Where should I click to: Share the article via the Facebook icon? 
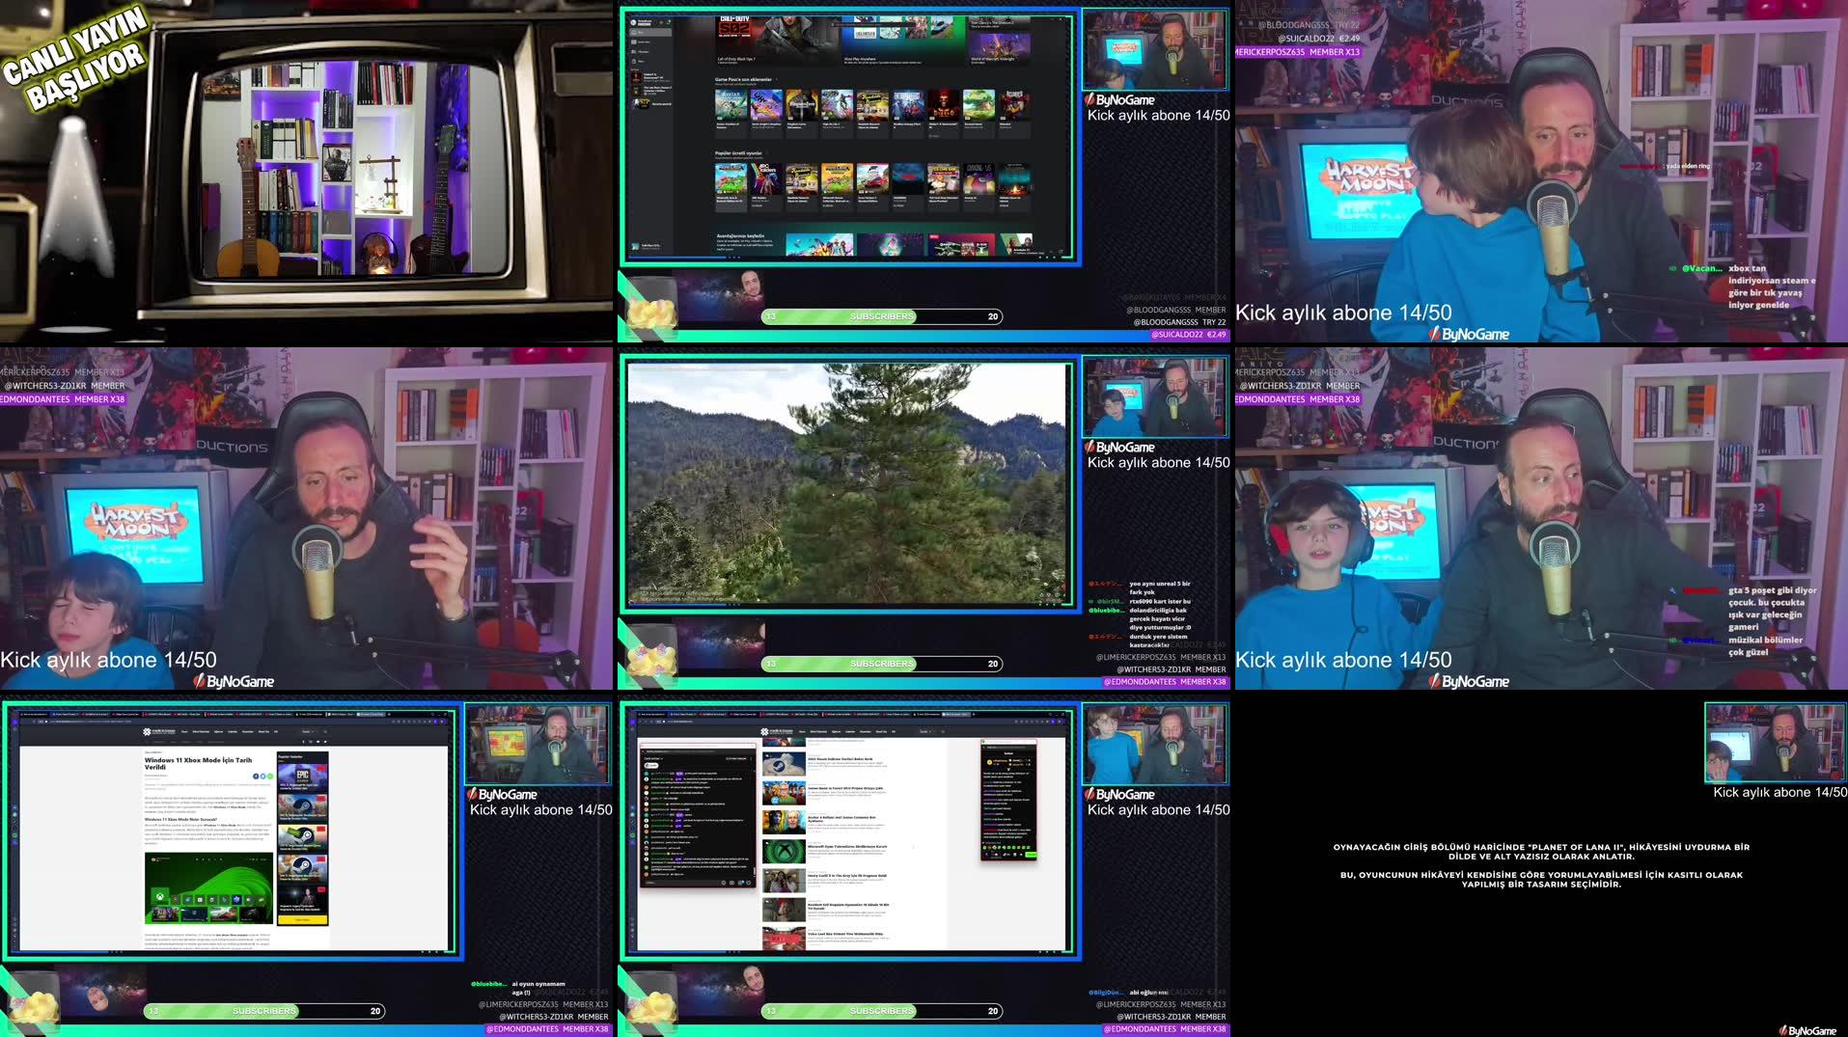point(256,776)
